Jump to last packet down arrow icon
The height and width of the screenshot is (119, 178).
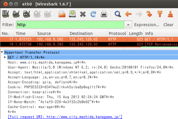coord(170,14)
